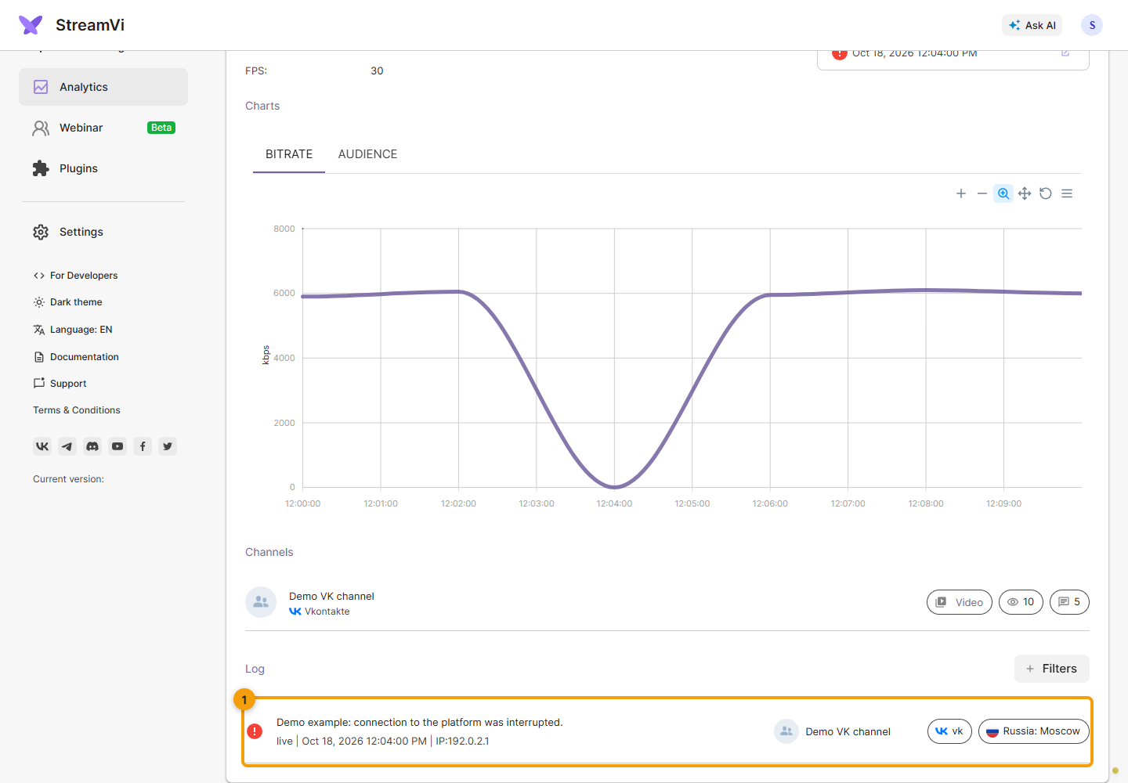The height and width of the screenshot is (783, 1128).
Task: Open the Ask AI assistant
Action: point(1032,25)
